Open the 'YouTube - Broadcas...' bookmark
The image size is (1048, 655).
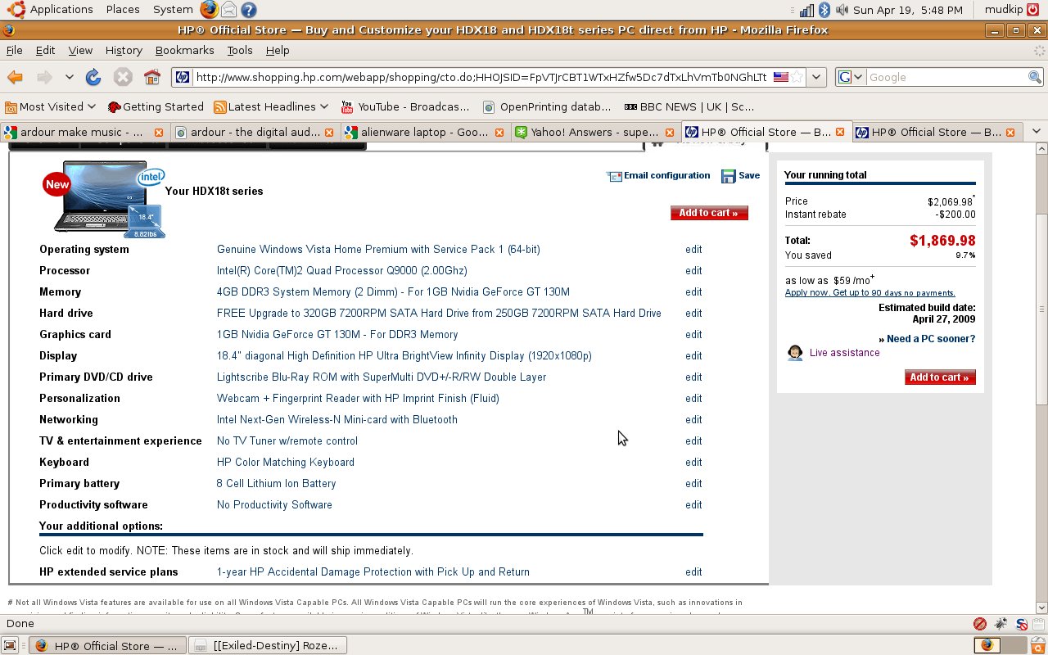point(405,106)
